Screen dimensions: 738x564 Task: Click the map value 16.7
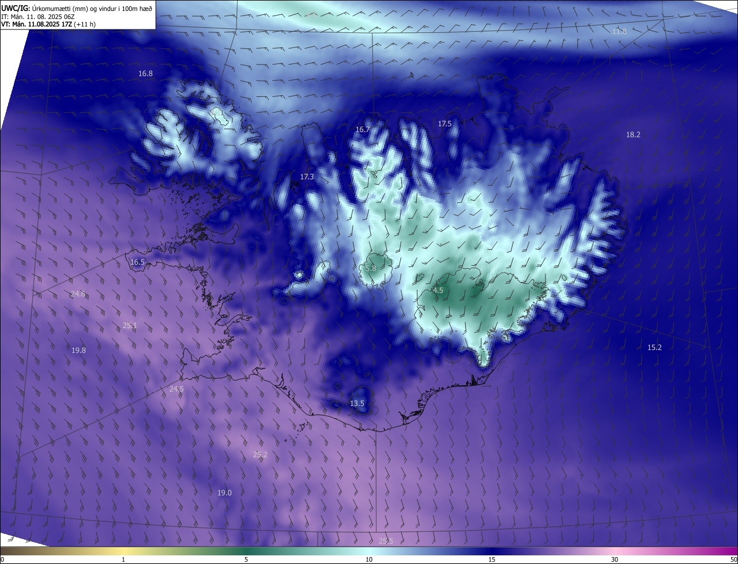point(362,130)
